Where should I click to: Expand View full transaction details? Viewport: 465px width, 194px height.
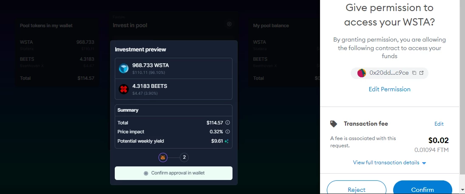point(389,163)
